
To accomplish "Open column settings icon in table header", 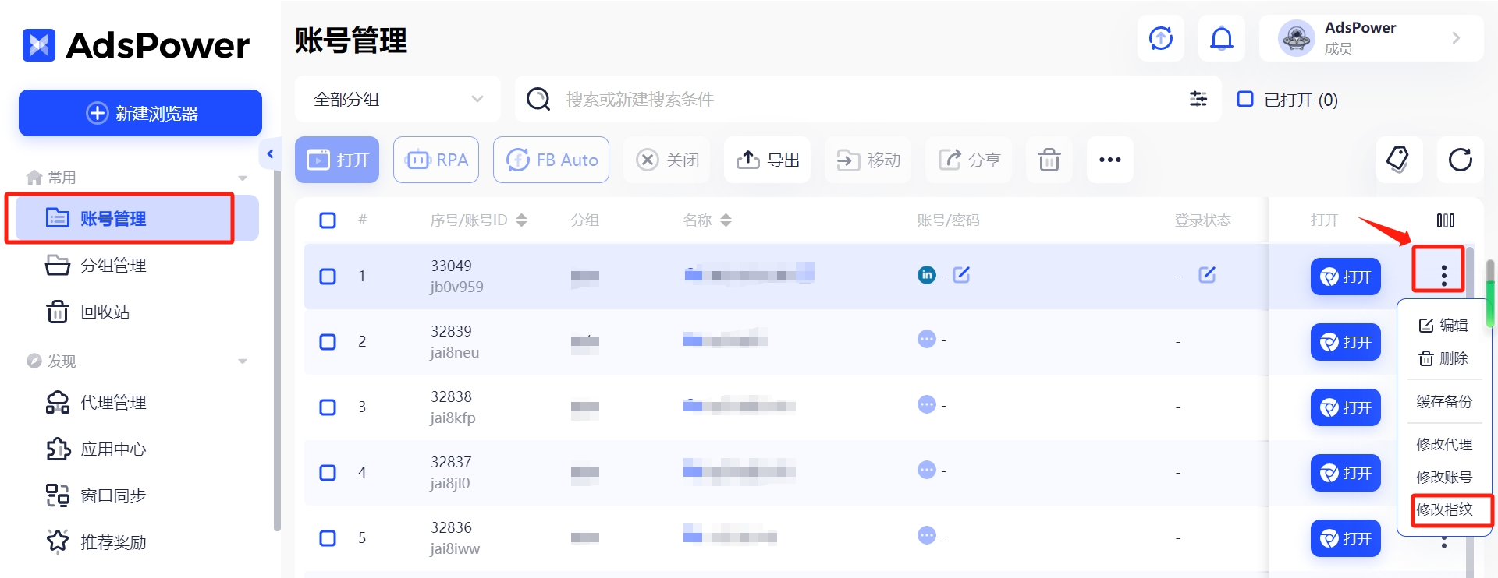I will pos(1446,220).
